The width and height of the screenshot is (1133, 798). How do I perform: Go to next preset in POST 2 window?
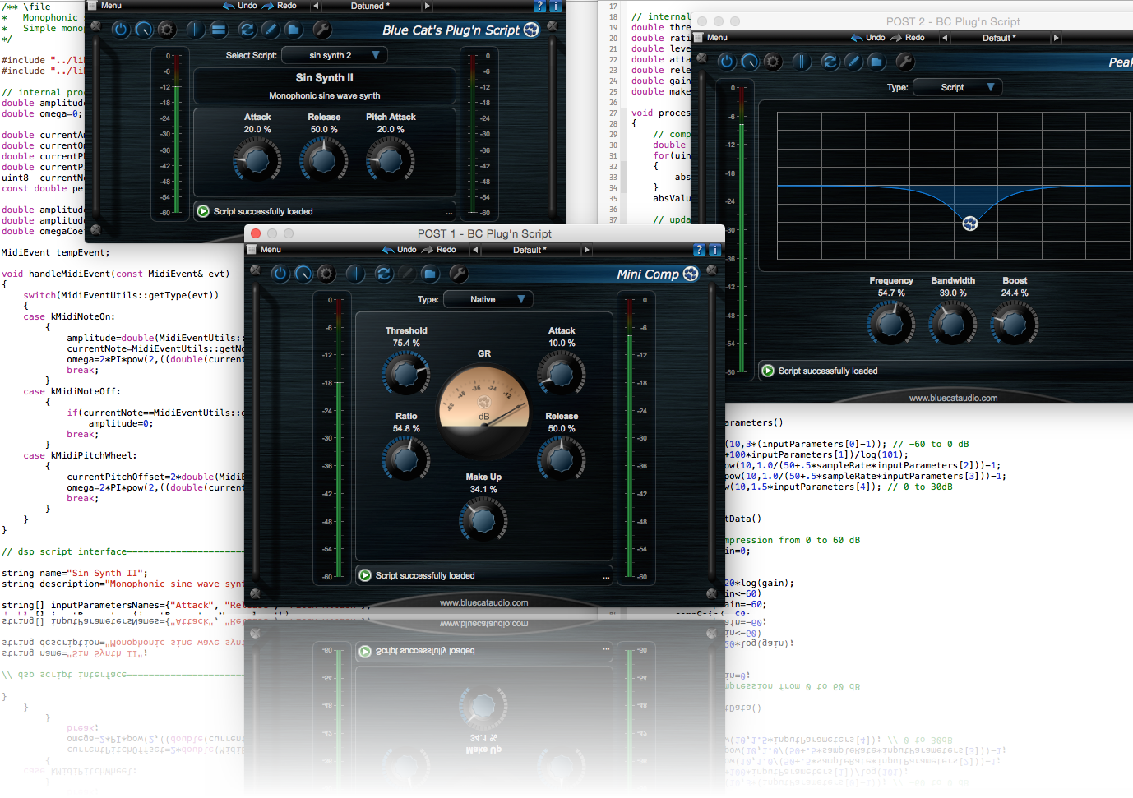(x=1056, y=38)
